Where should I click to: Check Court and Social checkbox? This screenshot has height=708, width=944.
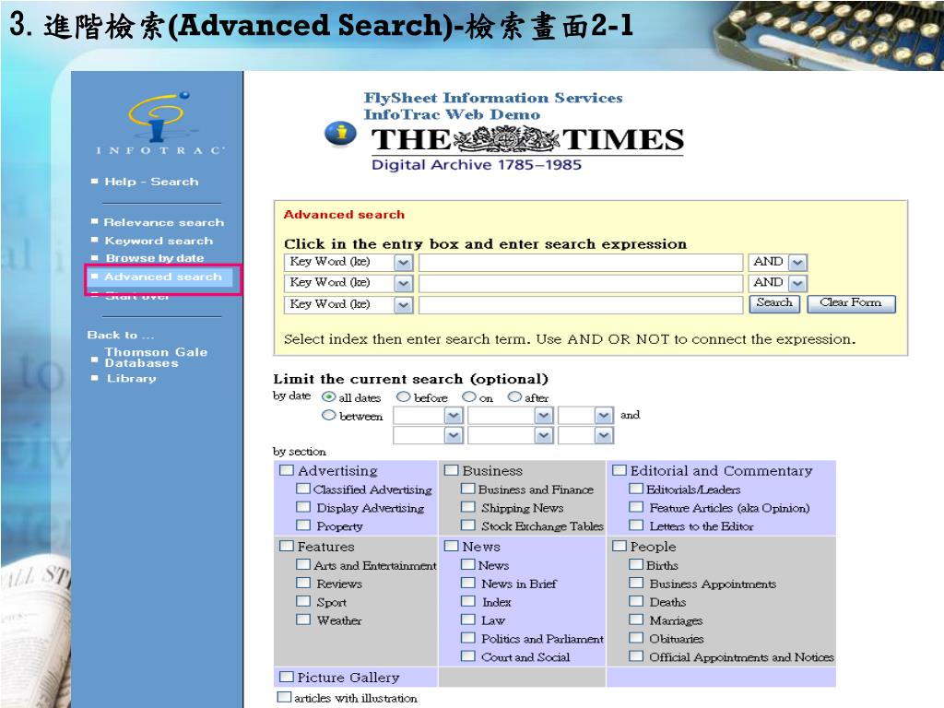[467, 655]
